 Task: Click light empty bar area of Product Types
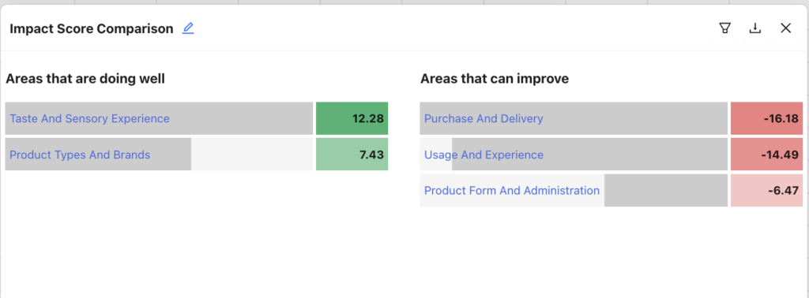pos(252,155)
